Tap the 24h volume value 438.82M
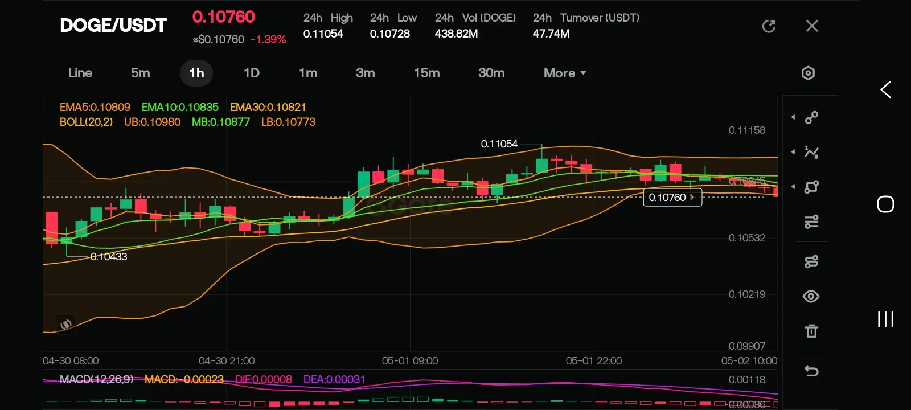 click(x=456, y=34)
